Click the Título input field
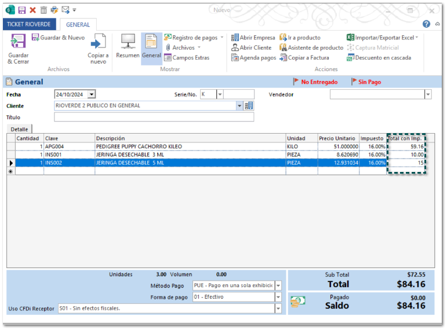 pos(154,118)
